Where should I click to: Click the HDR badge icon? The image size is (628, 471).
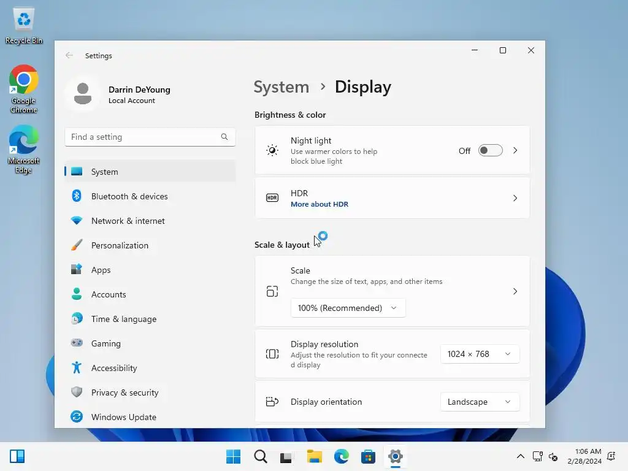[272, 198]
